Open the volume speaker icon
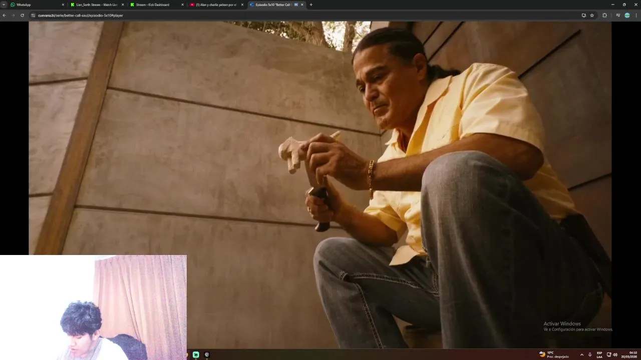Screen dimensions: 641x360 (x=615, y=354)
